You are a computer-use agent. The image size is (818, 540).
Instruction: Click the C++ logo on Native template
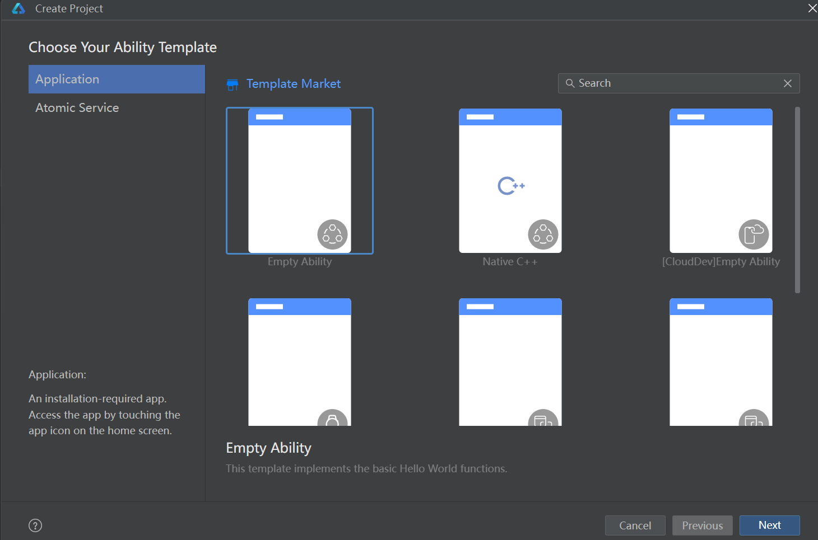point(511,186)
